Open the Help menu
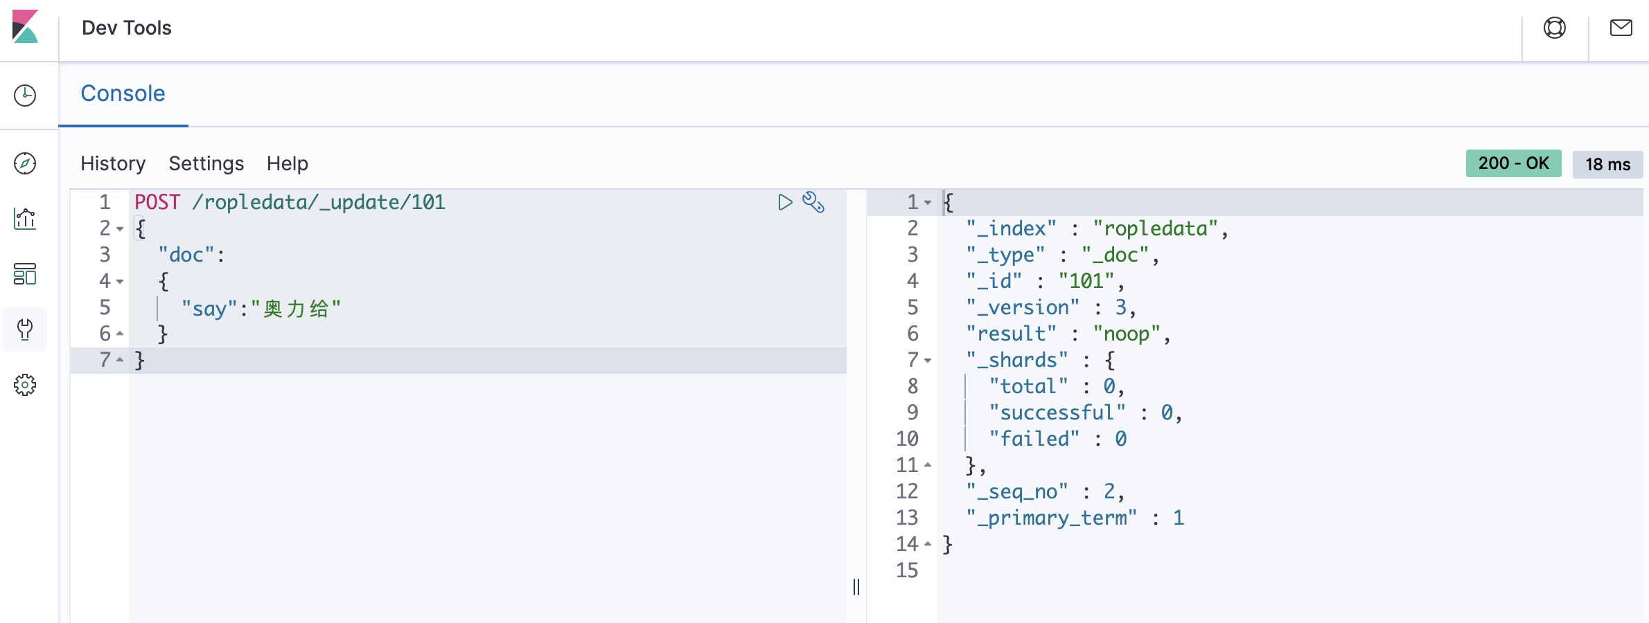 click(287, 163)
